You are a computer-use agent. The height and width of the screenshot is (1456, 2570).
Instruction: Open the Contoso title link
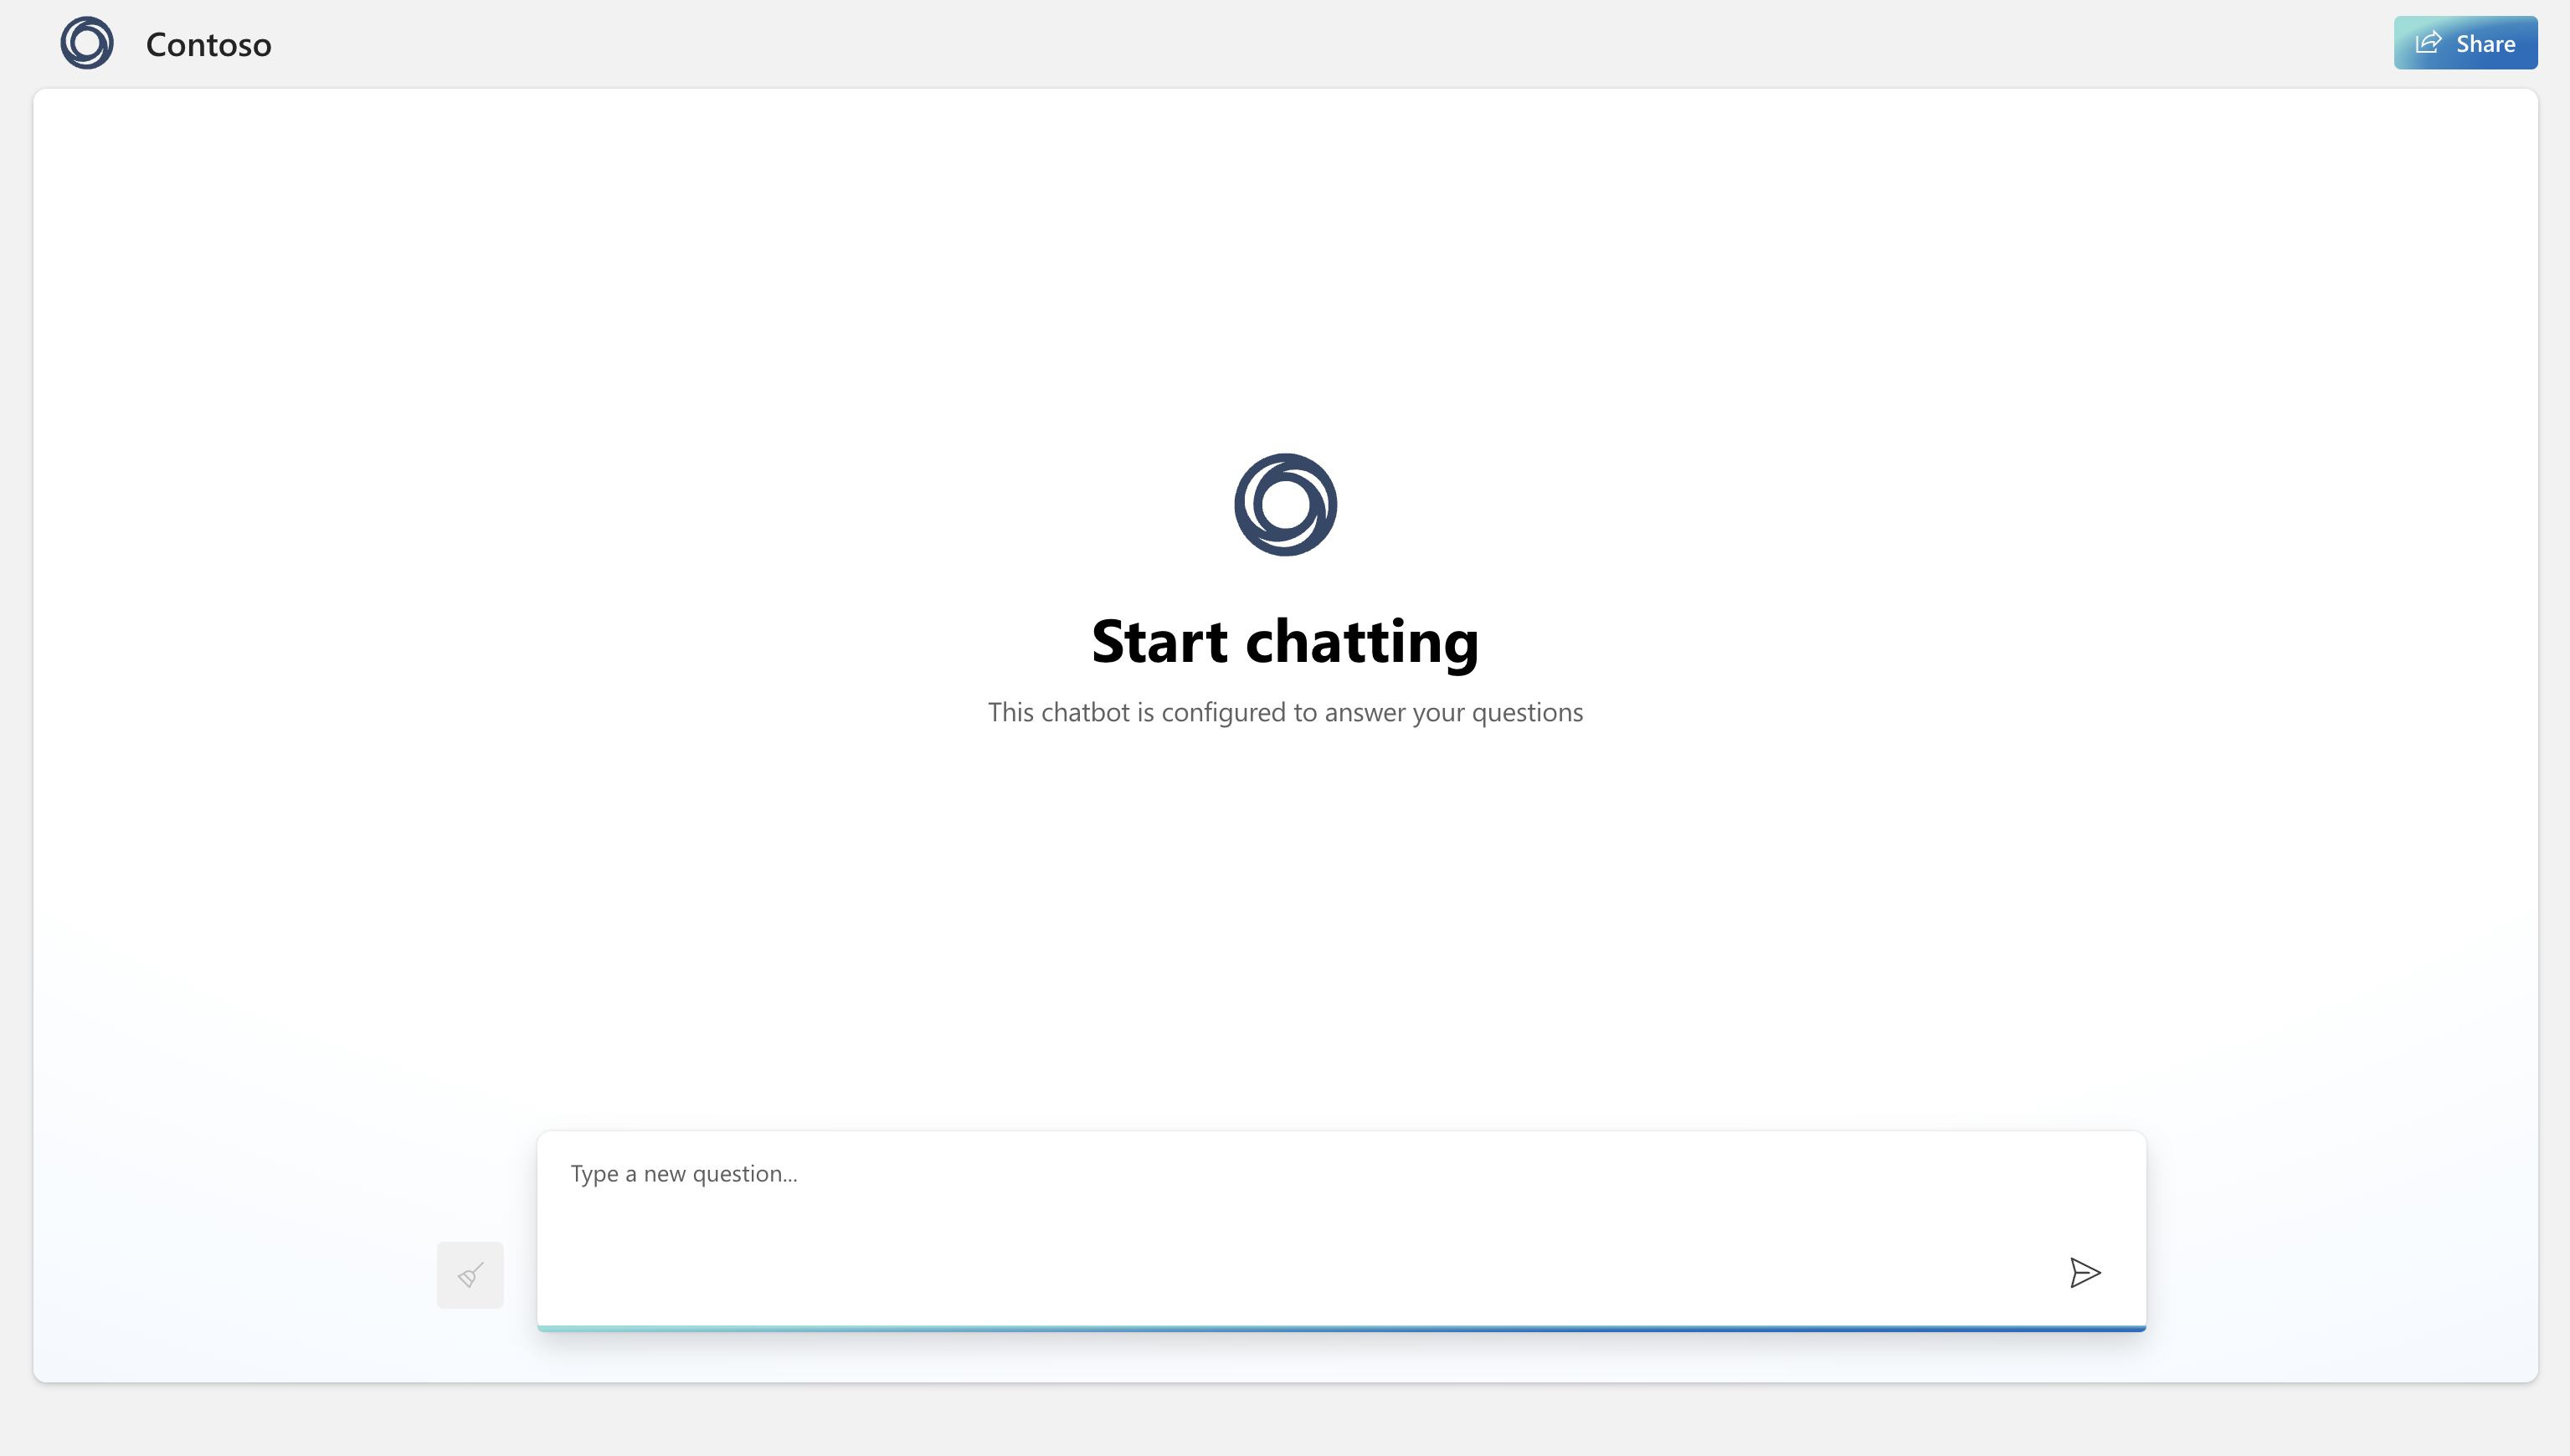tap(208, 44)
